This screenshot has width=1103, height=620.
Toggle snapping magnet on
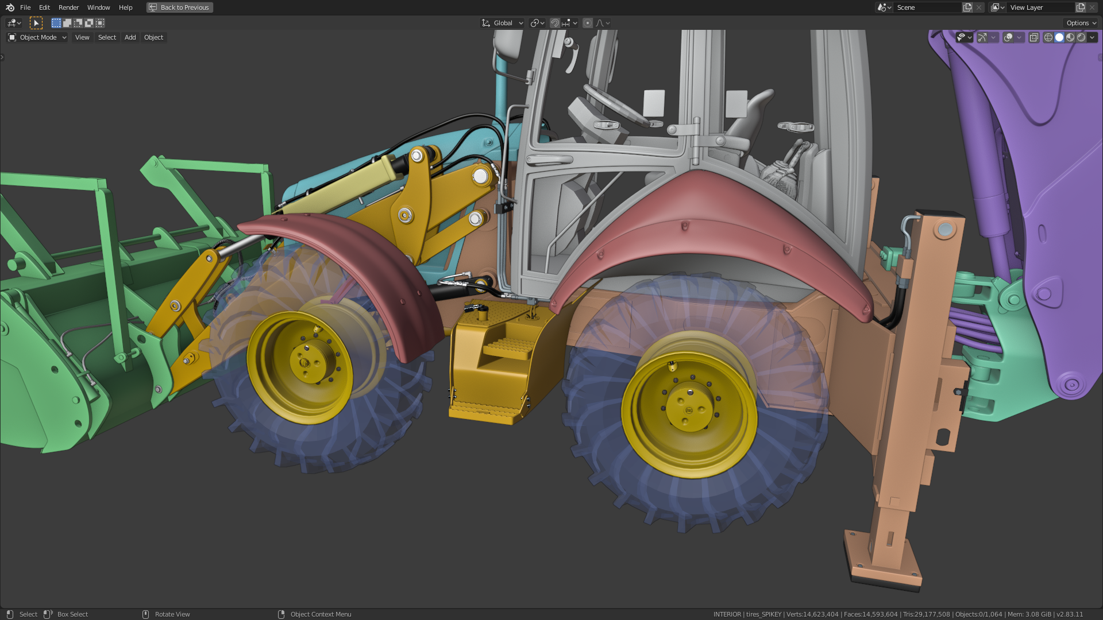tap(554, 23)
